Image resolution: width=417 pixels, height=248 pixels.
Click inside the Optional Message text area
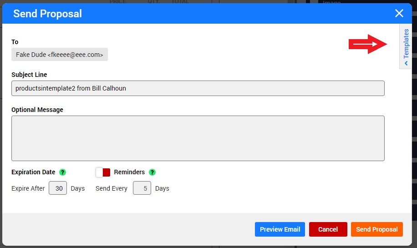tap(198, 138)
